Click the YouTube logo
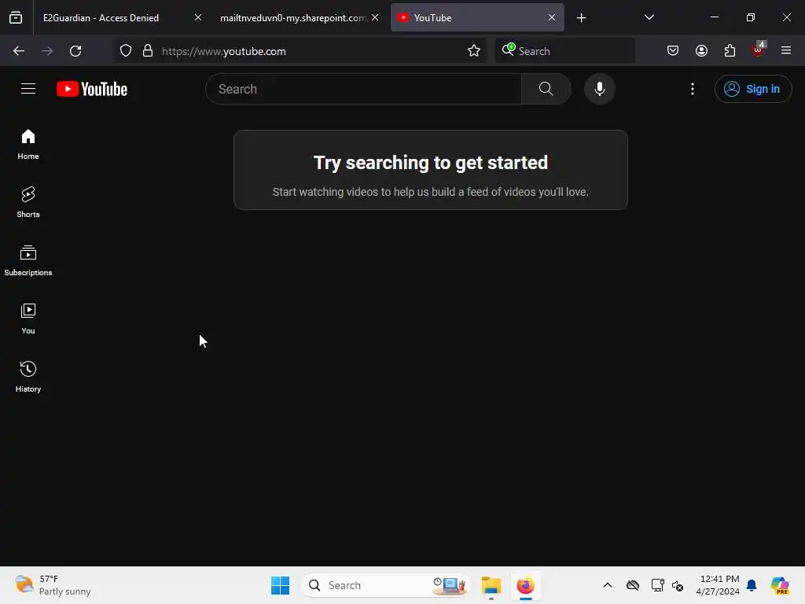805x604 pixels. click(x=92, y=89)
